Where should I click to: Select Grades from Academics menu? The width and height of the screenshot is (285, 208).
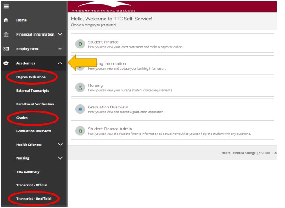click(22, 118)
